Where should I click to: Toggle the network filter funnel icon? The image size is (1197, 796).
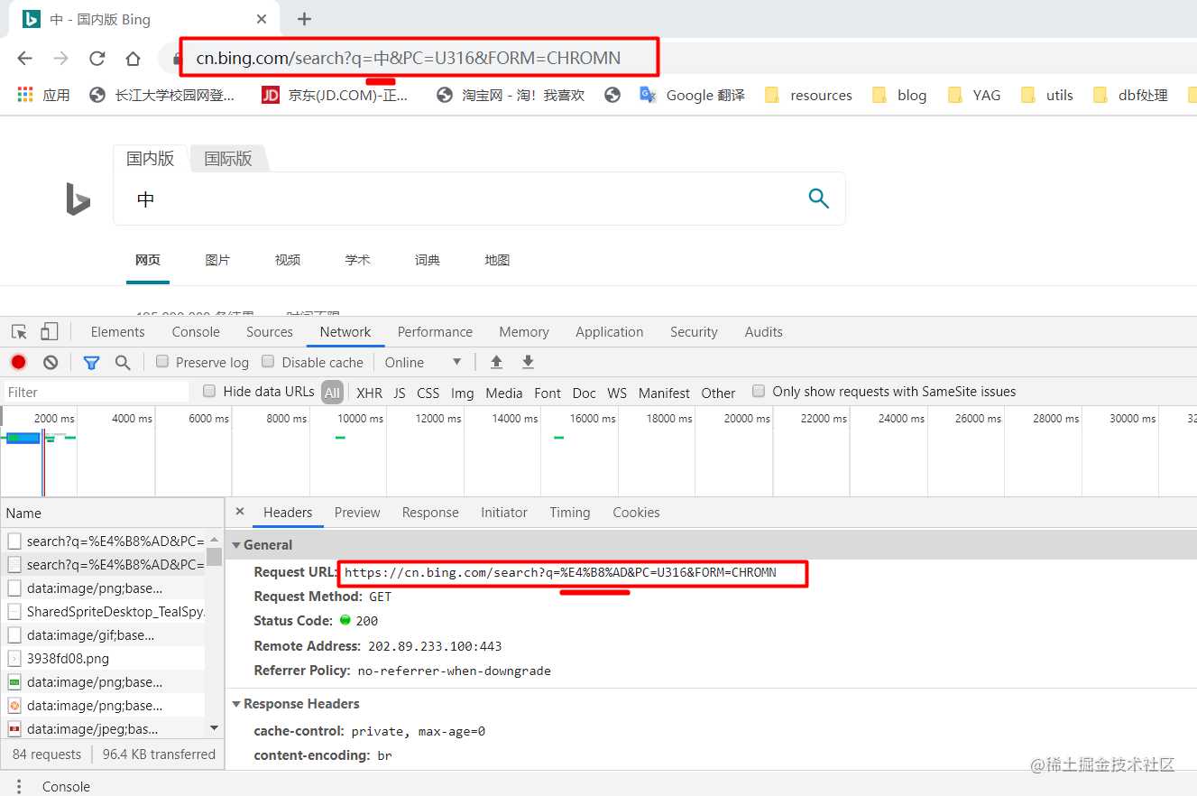click(x=91, y=363)
